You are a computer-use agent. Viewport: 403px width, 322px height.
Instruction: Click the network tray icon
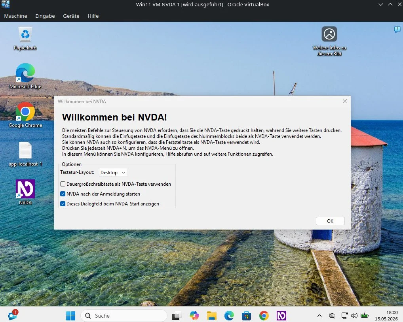[344, 316]
